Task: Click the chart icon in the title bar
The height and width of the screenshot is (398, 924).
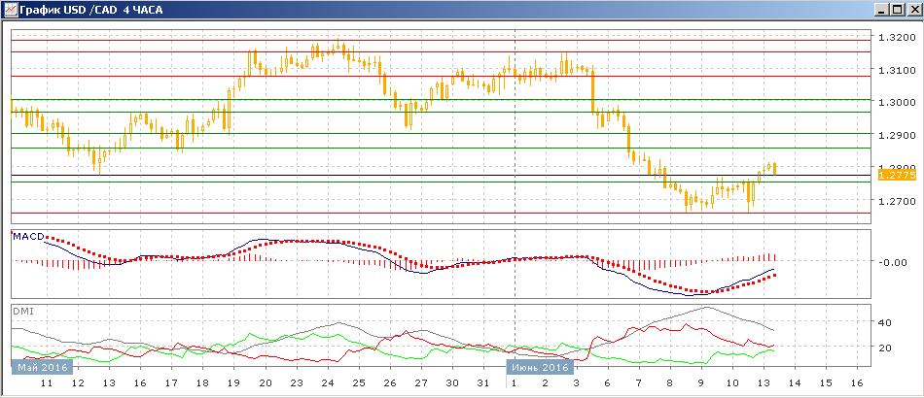Action: pos(9,10)
